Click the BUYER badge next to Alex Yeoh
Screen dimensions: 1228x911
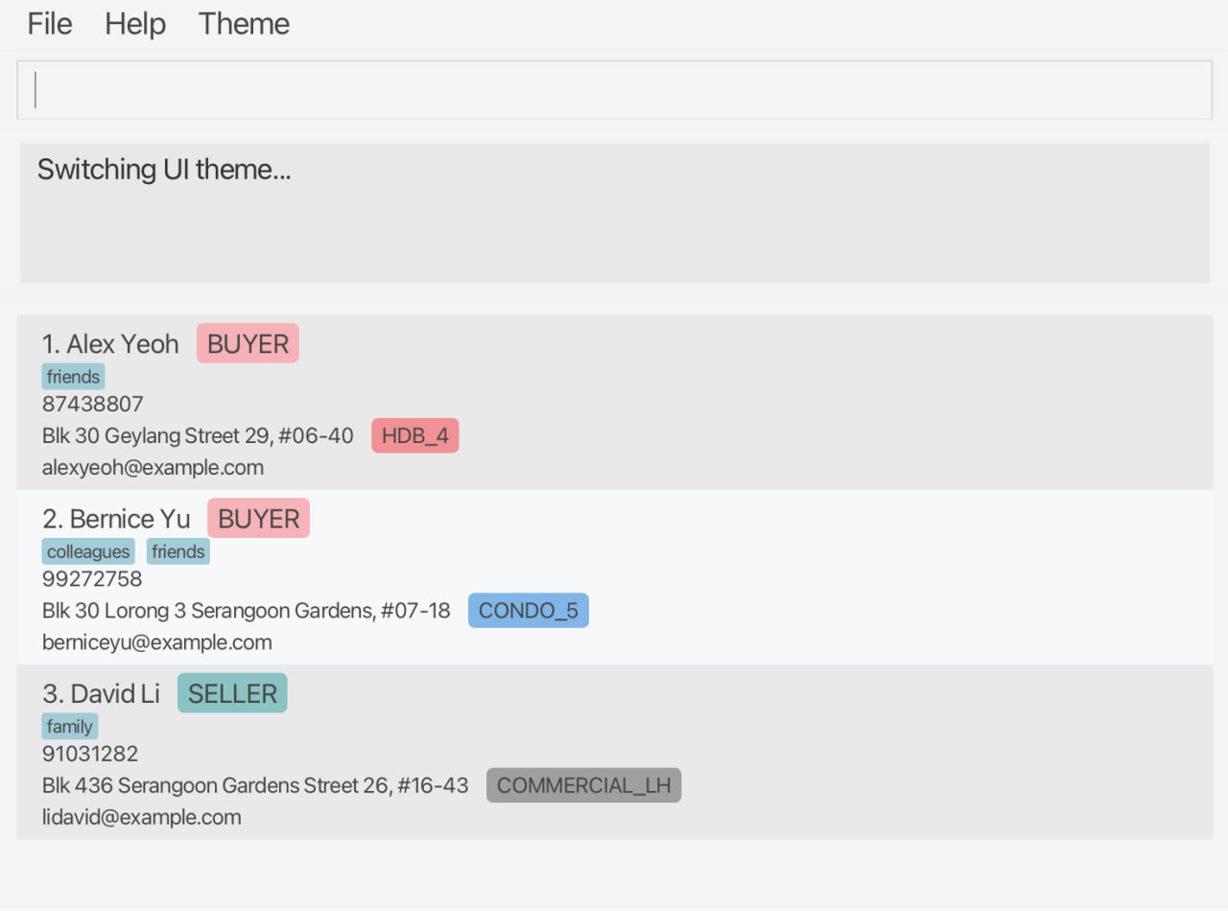coord(248,344)
